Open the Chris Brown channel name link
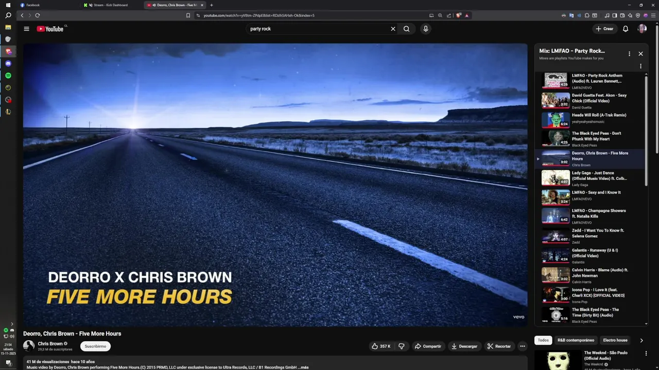Image resolution: width=659 pixels, height=370 pixels. [x=50, y=344]
